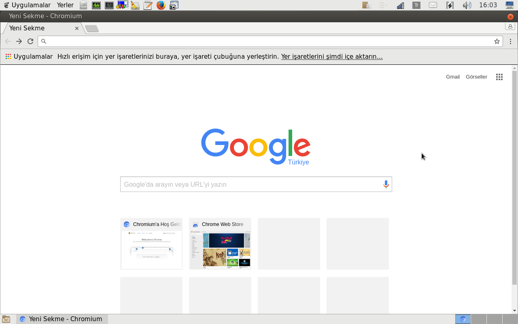The width and height of the screenshot is (518, 324).
Task: Open the Yerler menu
Action: point(65,5)
